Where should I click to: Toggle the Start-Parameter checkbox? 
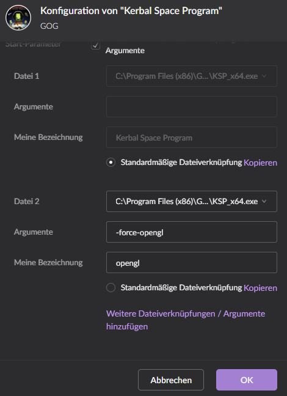(95, 45)
